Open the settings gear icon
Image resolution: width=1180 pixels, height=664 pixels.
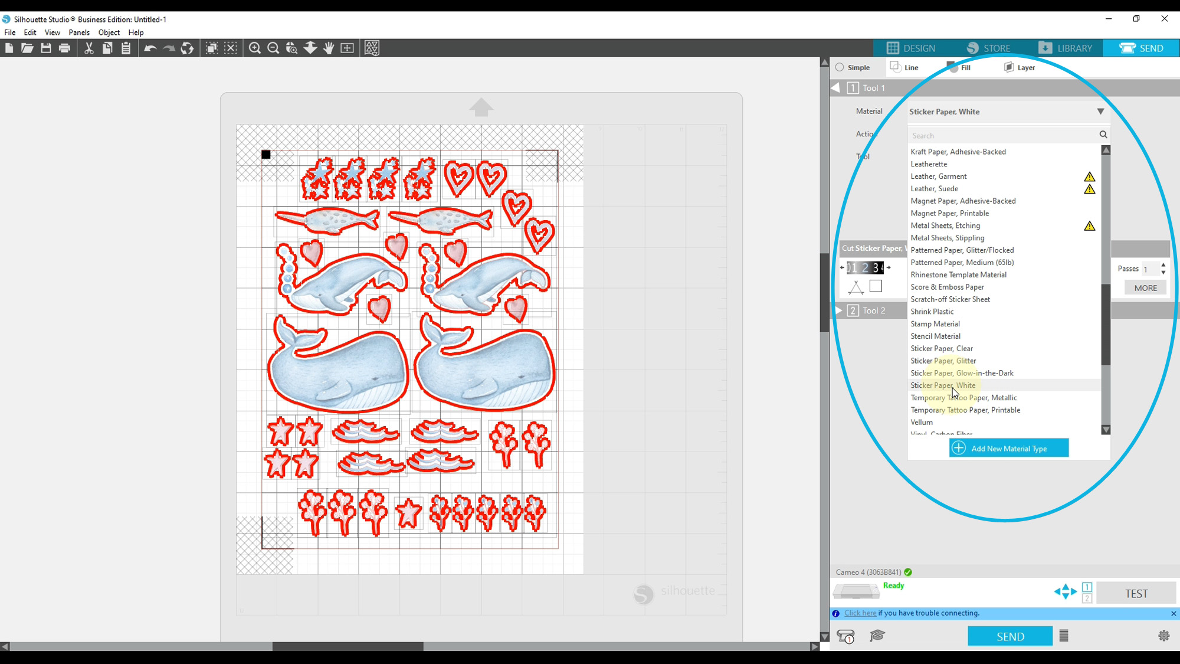[1163, 636]
